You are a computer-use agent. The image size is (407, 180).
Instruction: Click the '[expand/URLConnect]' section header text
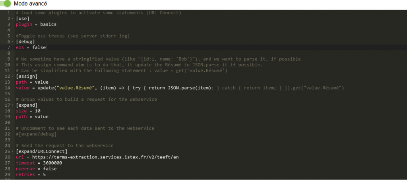(41, 151)
